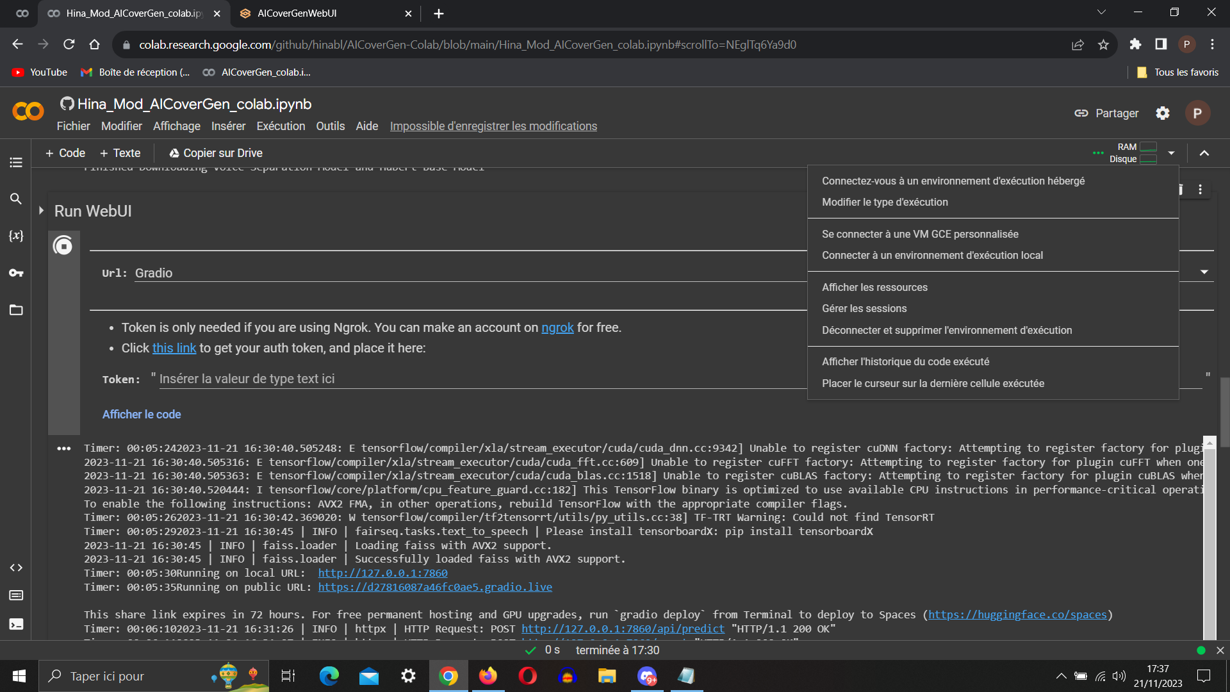The width and height of the screenshot is (1230, 692).
Task: Open the Aide menu
Action: point(367,126)
